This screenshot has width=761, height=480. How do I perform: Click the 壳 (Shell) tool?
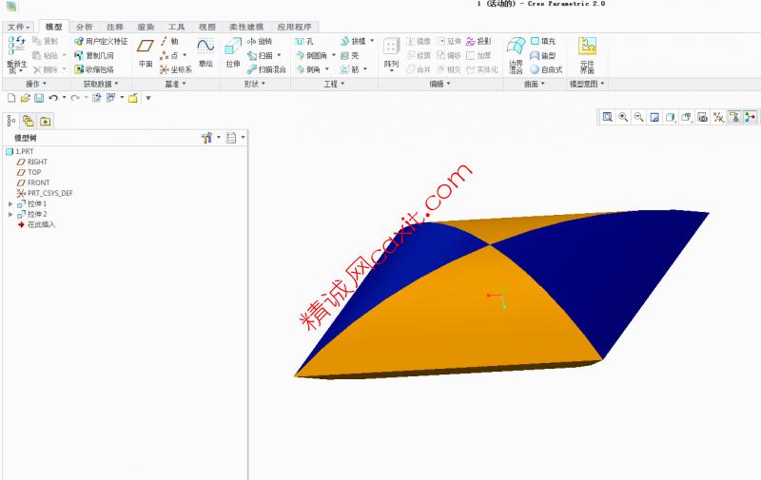point(350,56)
